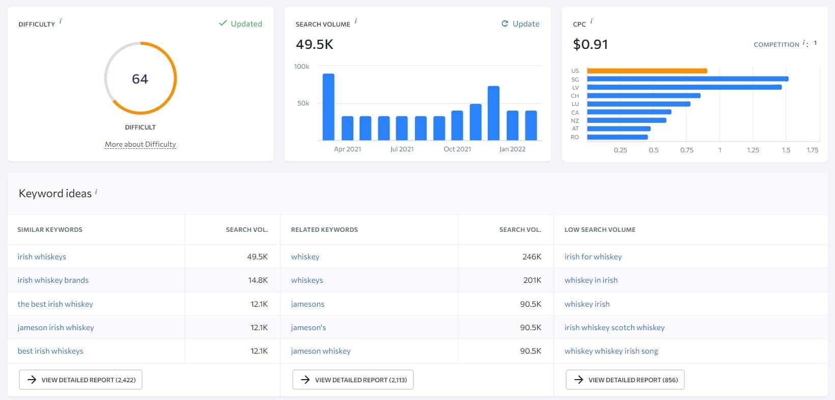
Task: Open 'best irish whiskeys' keyword link
Action: (50, 351)
